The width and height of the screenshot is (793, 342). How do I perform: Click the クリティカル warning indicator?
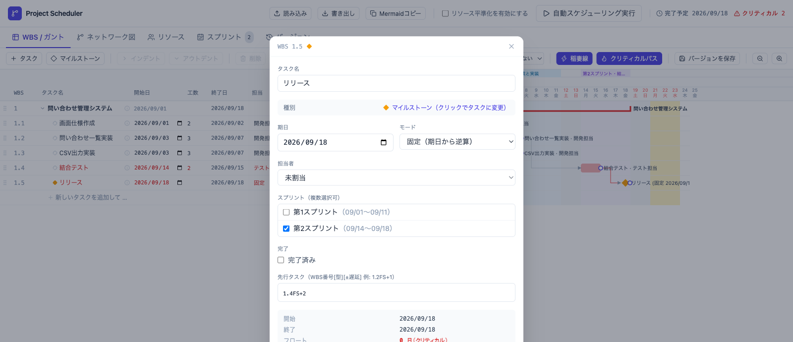(759, 13)
